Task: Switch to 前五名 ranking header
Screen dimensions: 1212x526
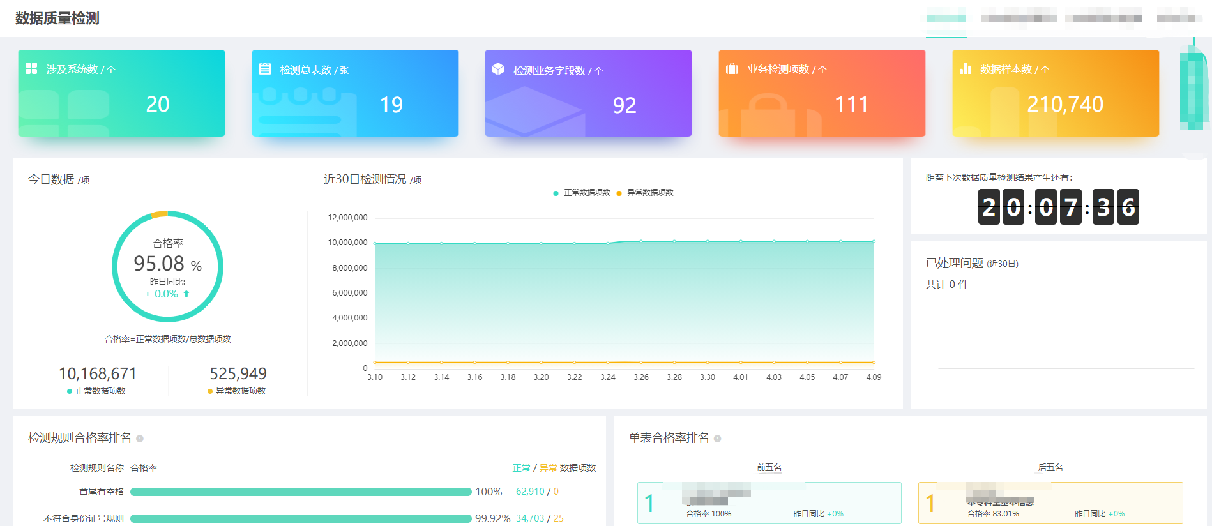Action: pos(769,468)
